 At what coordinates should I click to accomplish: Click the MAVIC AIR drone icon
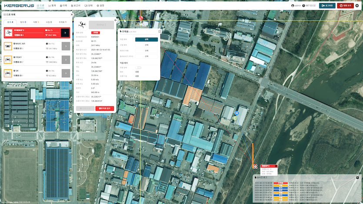(8, 46)
